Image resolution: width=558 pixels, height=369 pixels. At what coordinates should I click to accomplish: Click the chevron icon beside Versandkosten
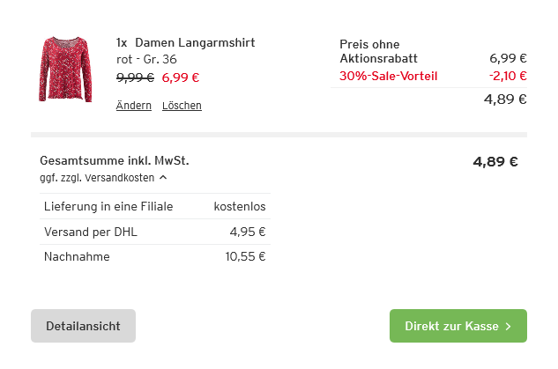pyautogui.click(x=163, y=177)
